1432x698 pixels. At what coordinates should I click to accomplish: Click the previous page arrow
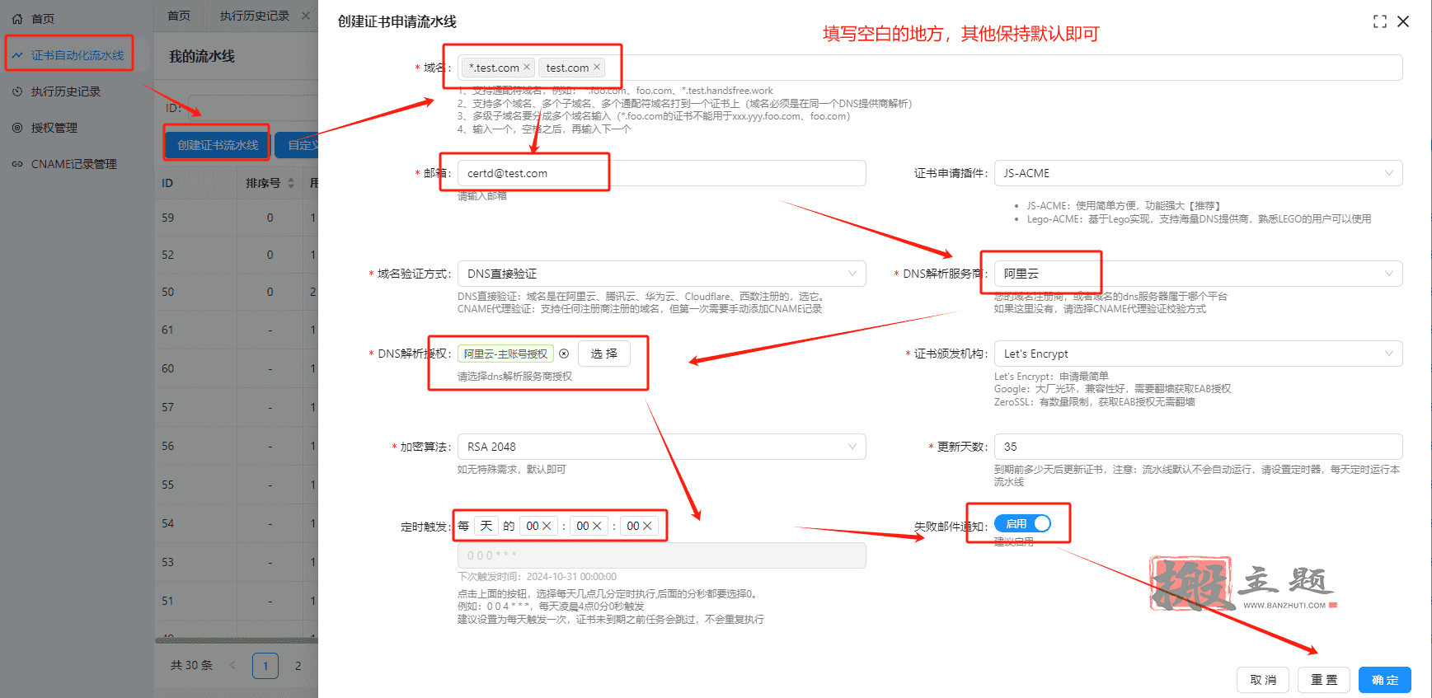click(232, 665)
